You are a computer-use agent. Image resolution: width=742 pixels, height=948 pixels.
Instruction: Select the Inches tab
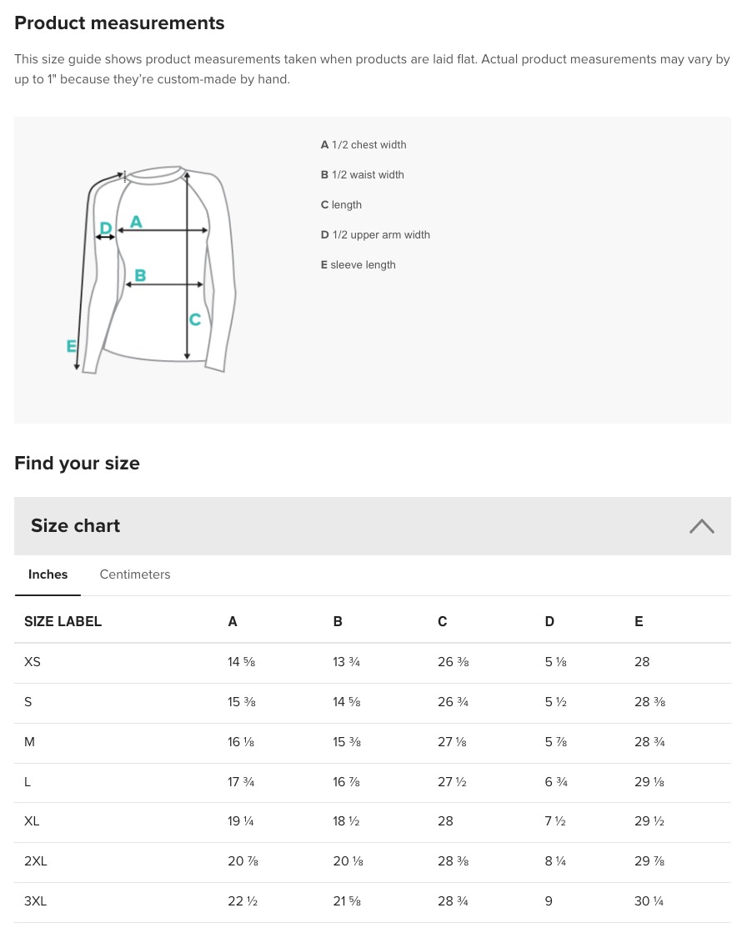[x=48, y=574]
